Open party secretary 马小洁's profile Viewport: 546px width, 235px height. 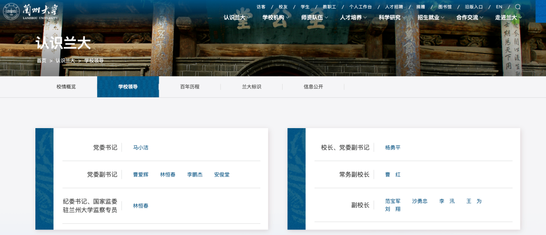[141, 148]
